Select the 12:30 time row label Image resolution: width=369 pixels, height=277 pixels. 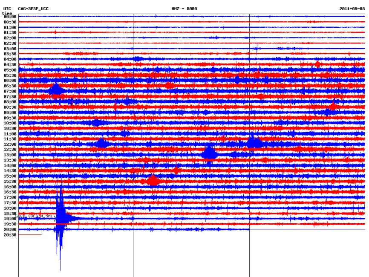10,150
